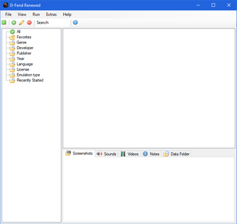This screenshot has width=237, height=224.
Task: Switch to the Screenshots tab
Action: click(x=79, y=153)
